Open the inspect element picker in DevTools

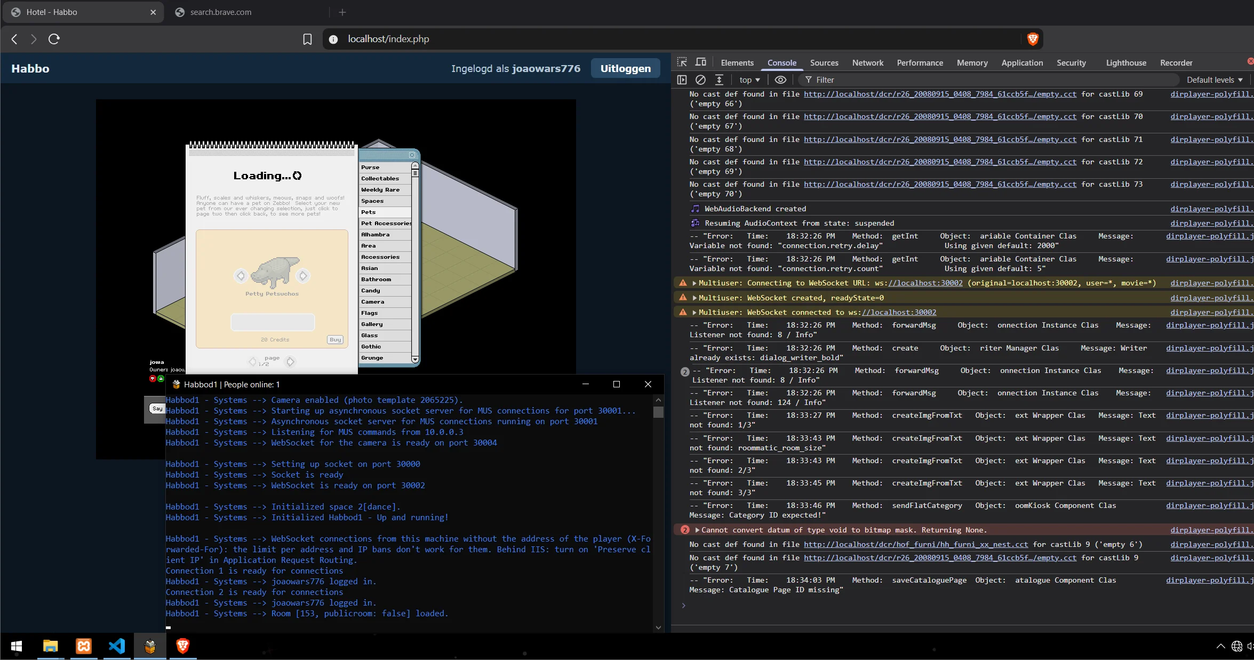pyautogui.click(x=682, y=62)
